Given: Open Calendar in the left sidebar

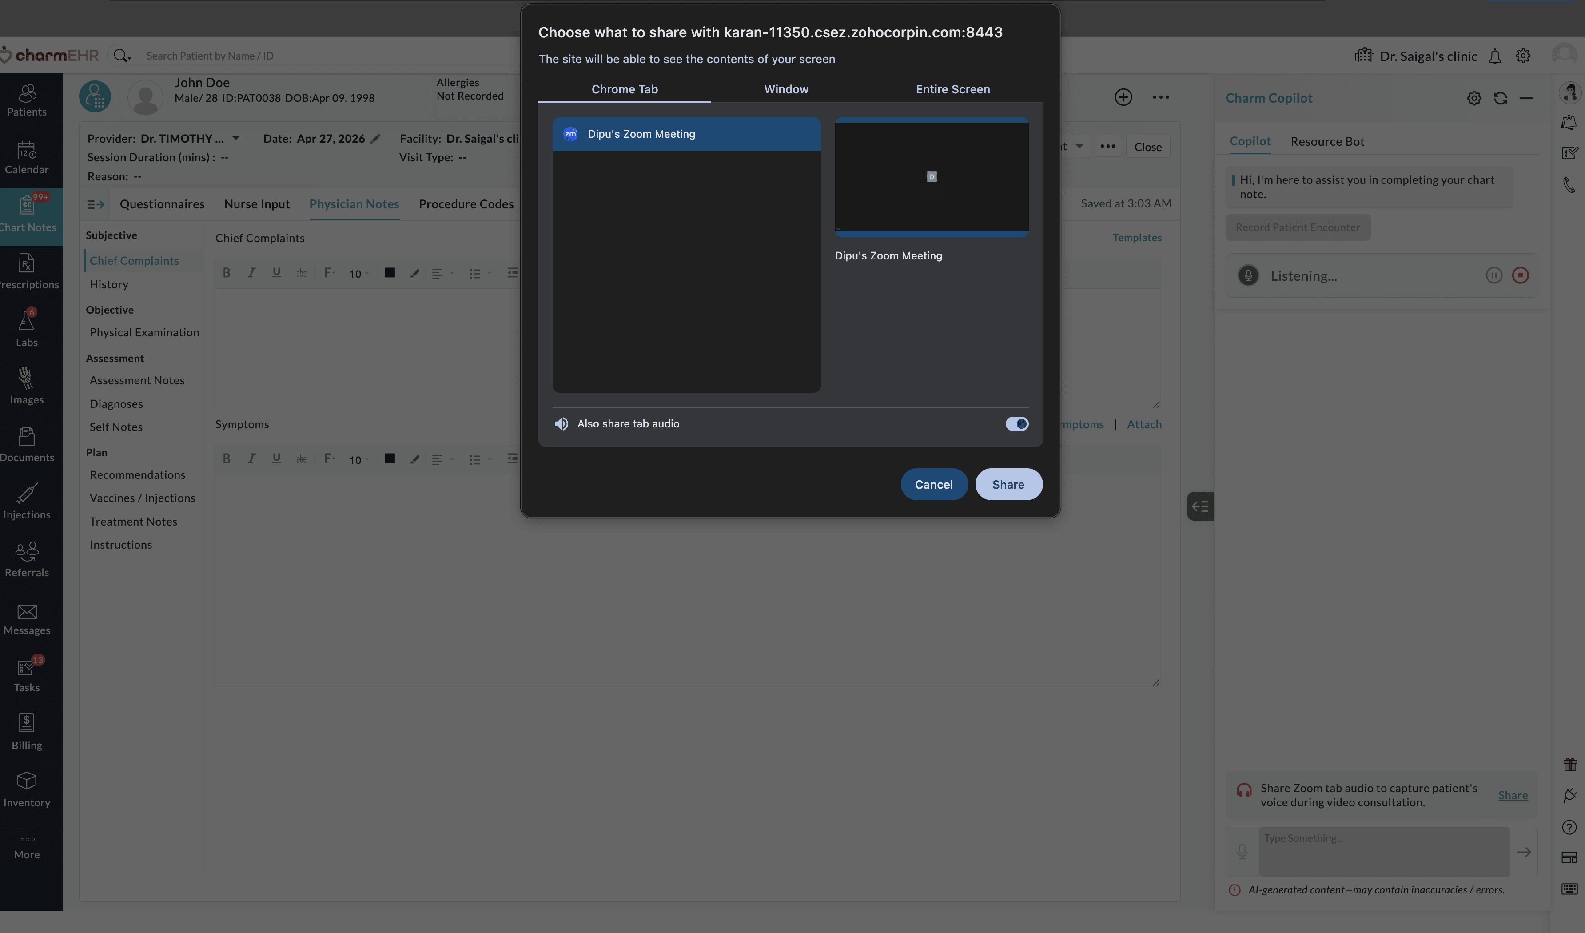Looking at the screenshot, I should point(27,158).
